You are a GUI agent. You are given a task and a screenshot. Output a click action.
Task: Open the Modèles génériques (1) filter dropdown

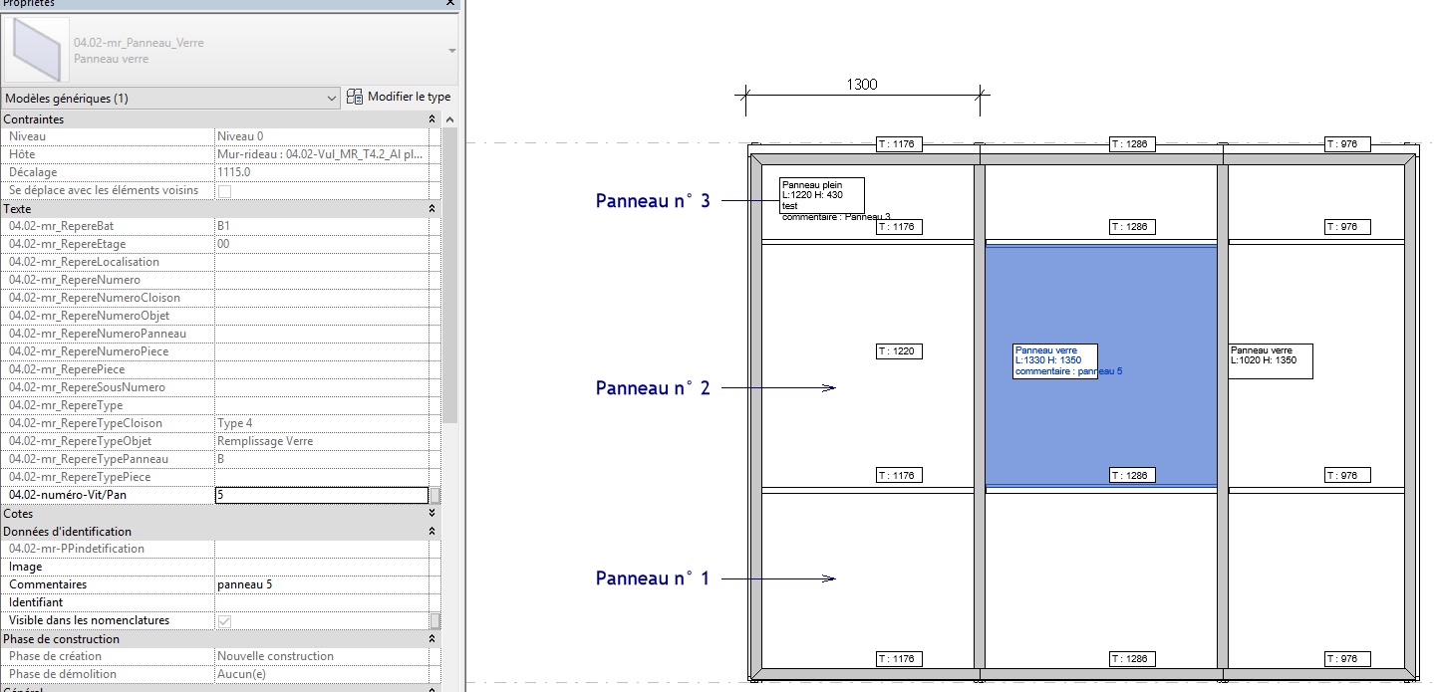click(x=332, y=99)
